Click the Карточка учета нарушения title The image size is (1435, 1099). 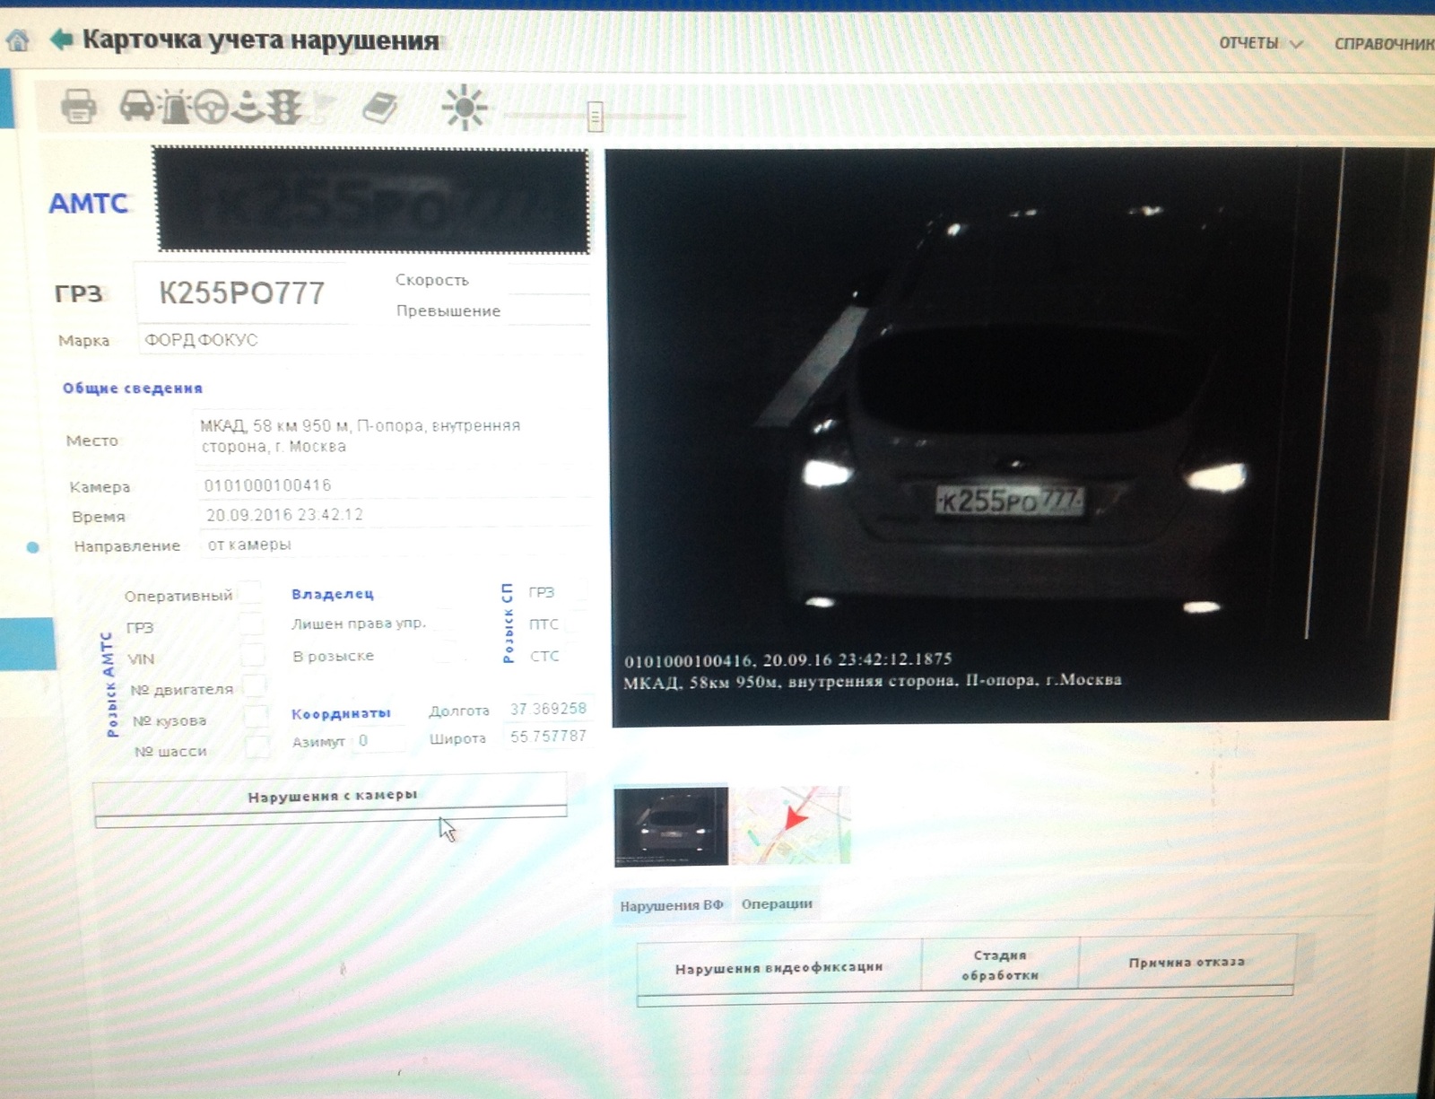tap(261, 40)
